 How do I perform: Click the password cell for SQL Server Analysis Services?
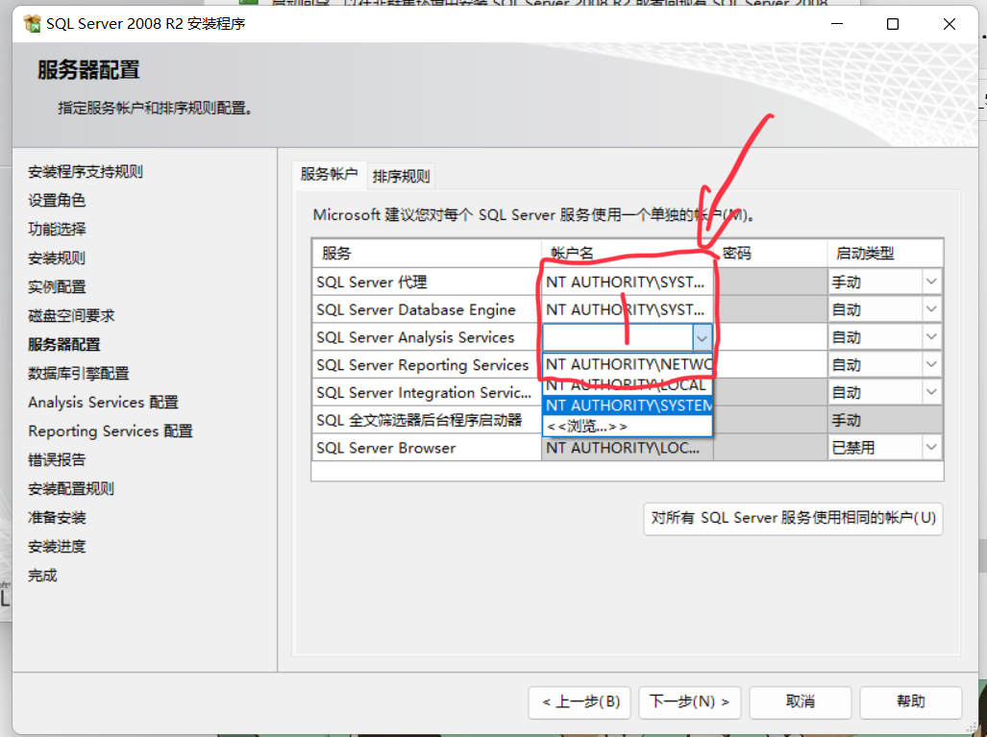pyautogui.click(x=771, y=337)
